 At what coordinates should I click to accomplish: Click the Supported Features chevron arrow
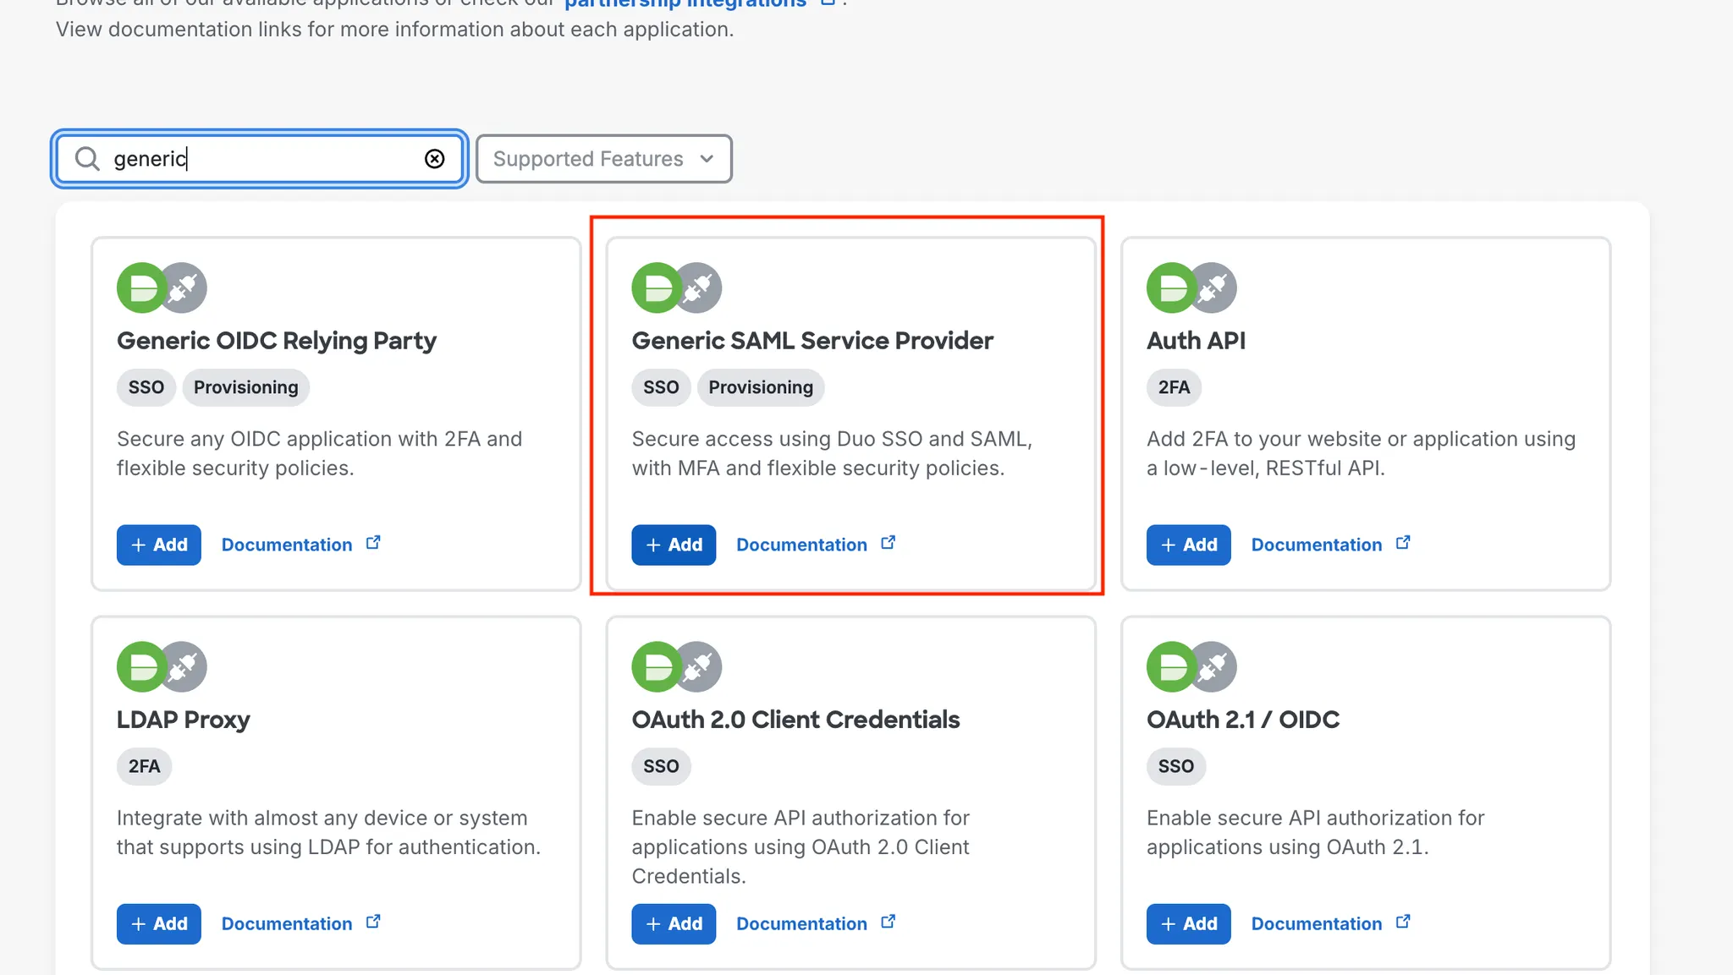(707, 159)
